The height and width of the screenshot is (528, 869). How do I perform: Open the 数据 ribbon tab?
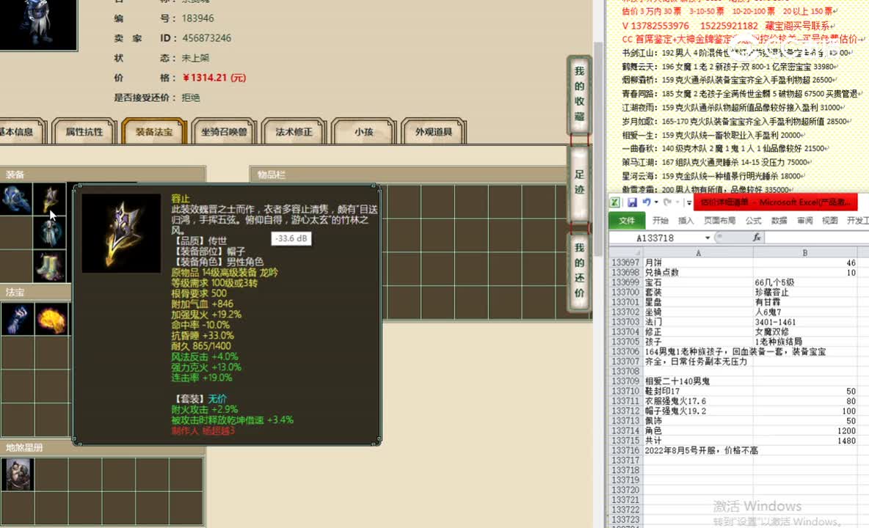(x=779, y=220)
